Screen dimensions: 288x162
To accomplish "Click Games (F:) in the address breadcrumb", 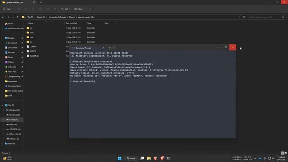I will click(41, 17).
